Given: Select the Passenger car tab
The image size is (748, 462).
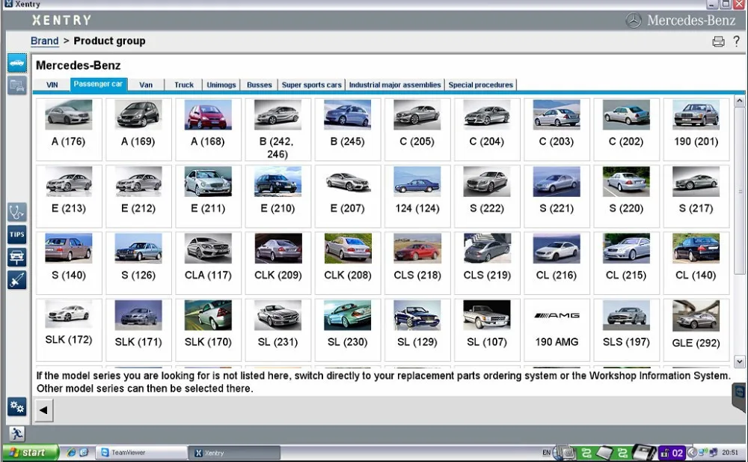Looking at the screenshot, I should point(98,84).
